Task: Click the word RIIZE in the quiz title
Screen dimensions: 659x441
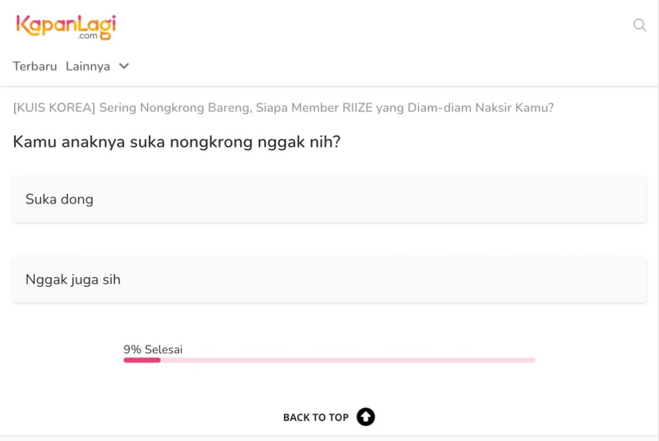Action: tap(358, 108)
